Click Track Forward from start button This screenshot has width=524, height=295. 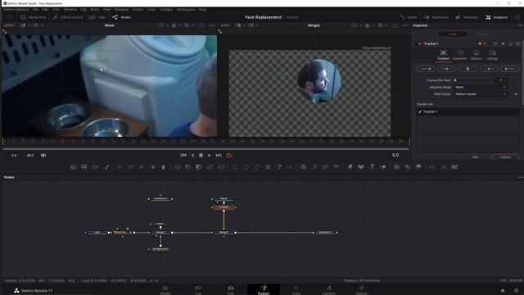(509, 69)
